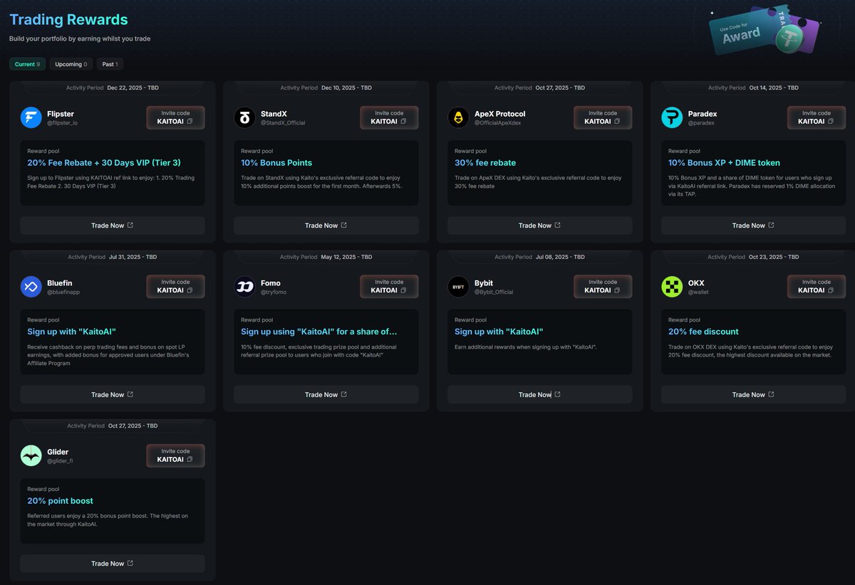Screen dimensions: 855x585
Task: Open the @Bybit_Official handle
Action: tap(494, 292)
